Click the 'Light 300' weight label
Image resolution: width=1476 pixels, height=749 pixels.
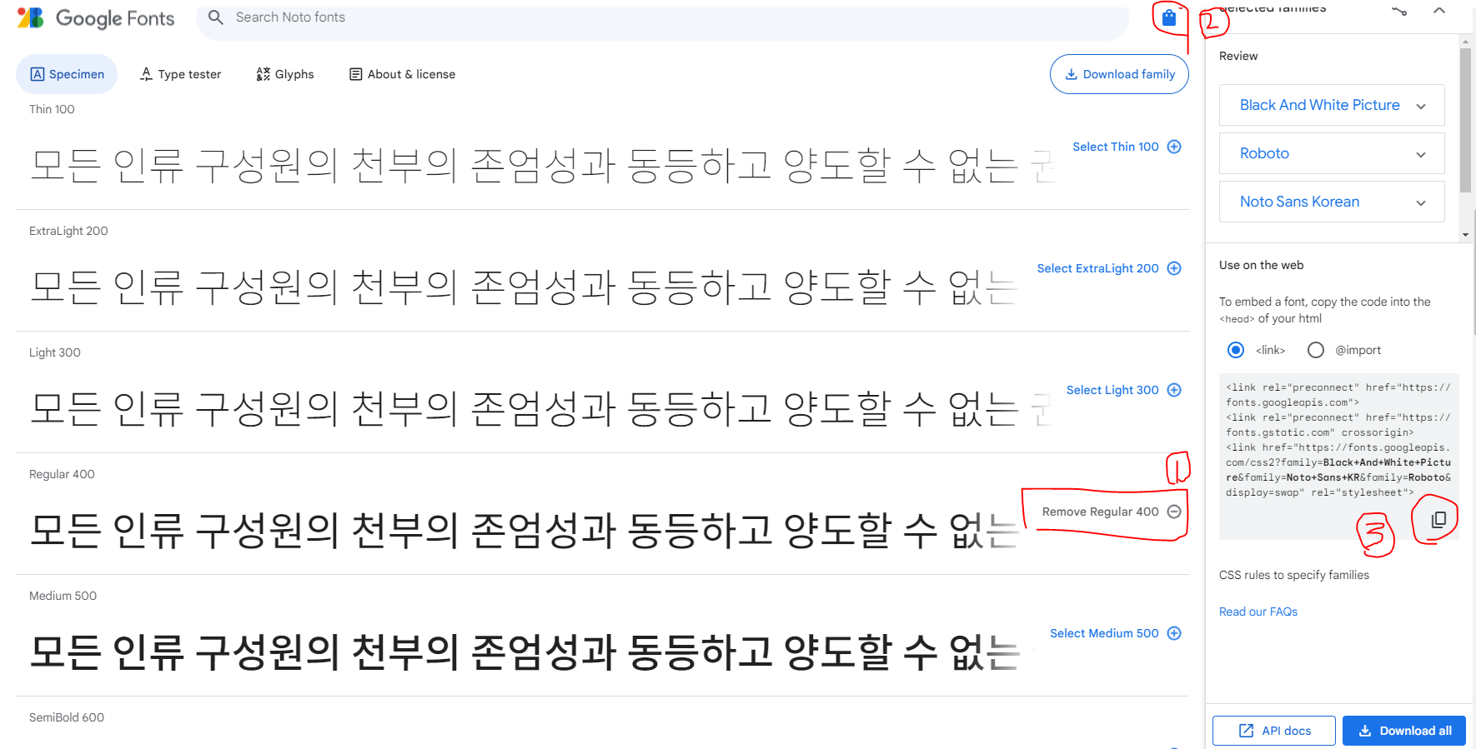55,352
